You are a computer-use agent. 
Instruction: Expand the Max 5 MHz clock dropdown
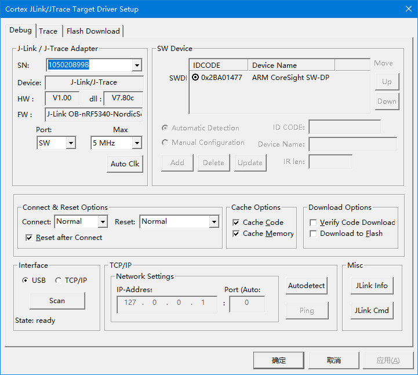(137, 143)
